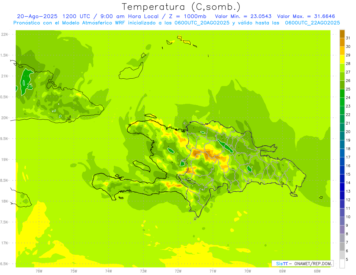The width and height of the screenshot is (356, 275).
Task: Click the "68W" longitude label
Action: [x=317, y=271]
